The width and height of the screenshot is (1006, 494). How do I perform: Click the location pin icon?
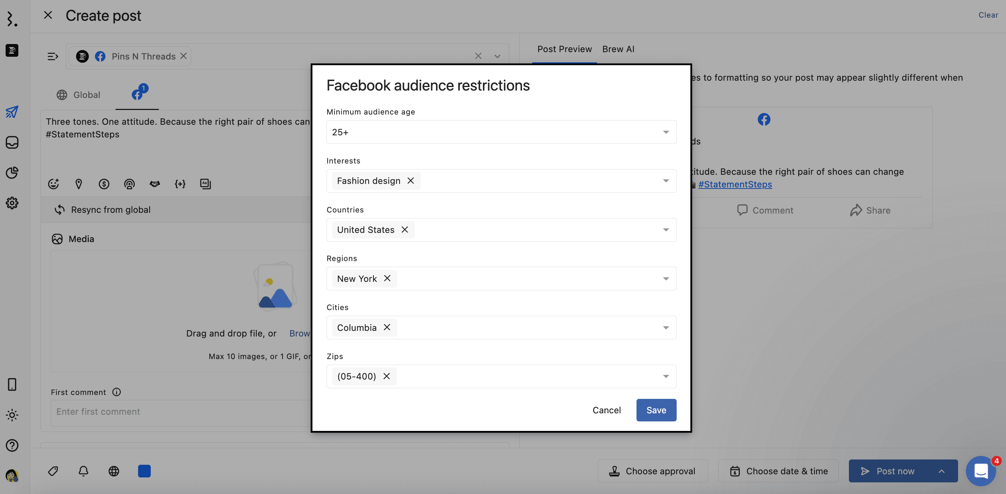click(79, 184)
